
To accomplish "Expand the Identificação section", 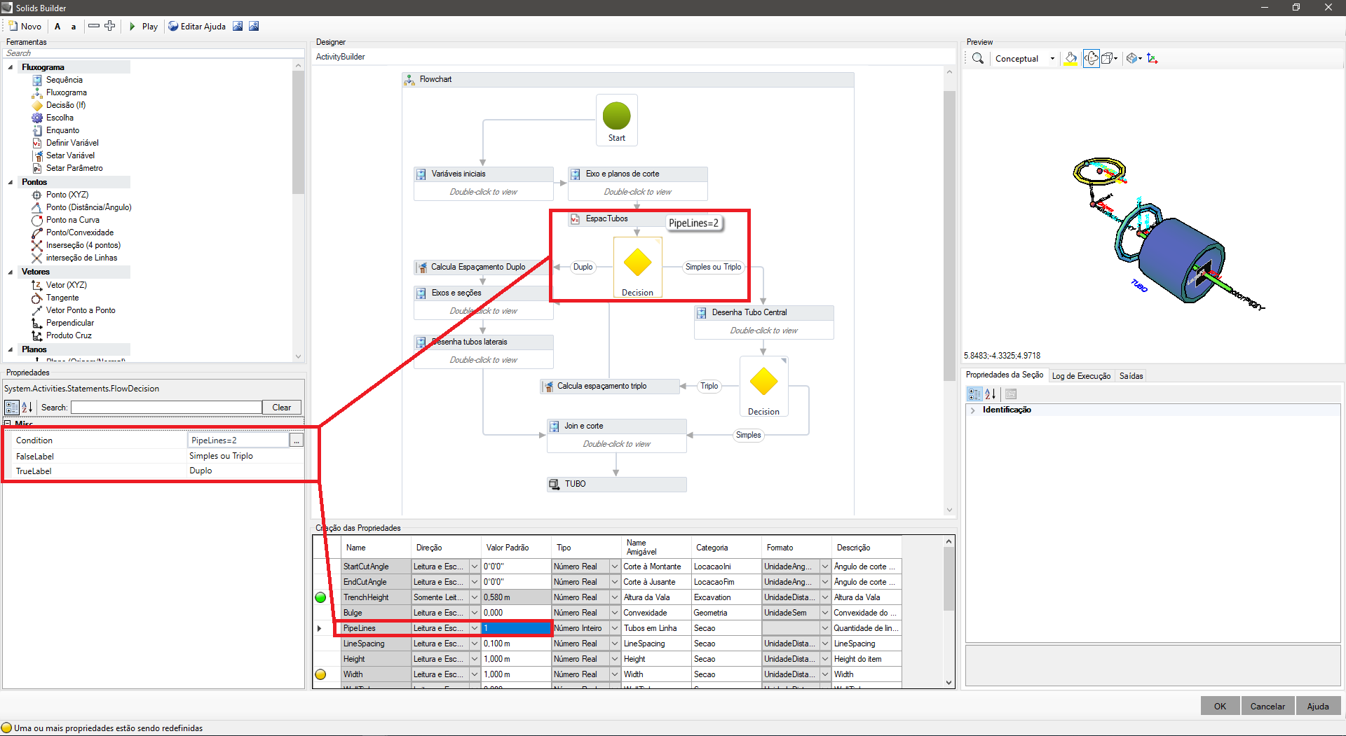I will (x=972, y=410).
